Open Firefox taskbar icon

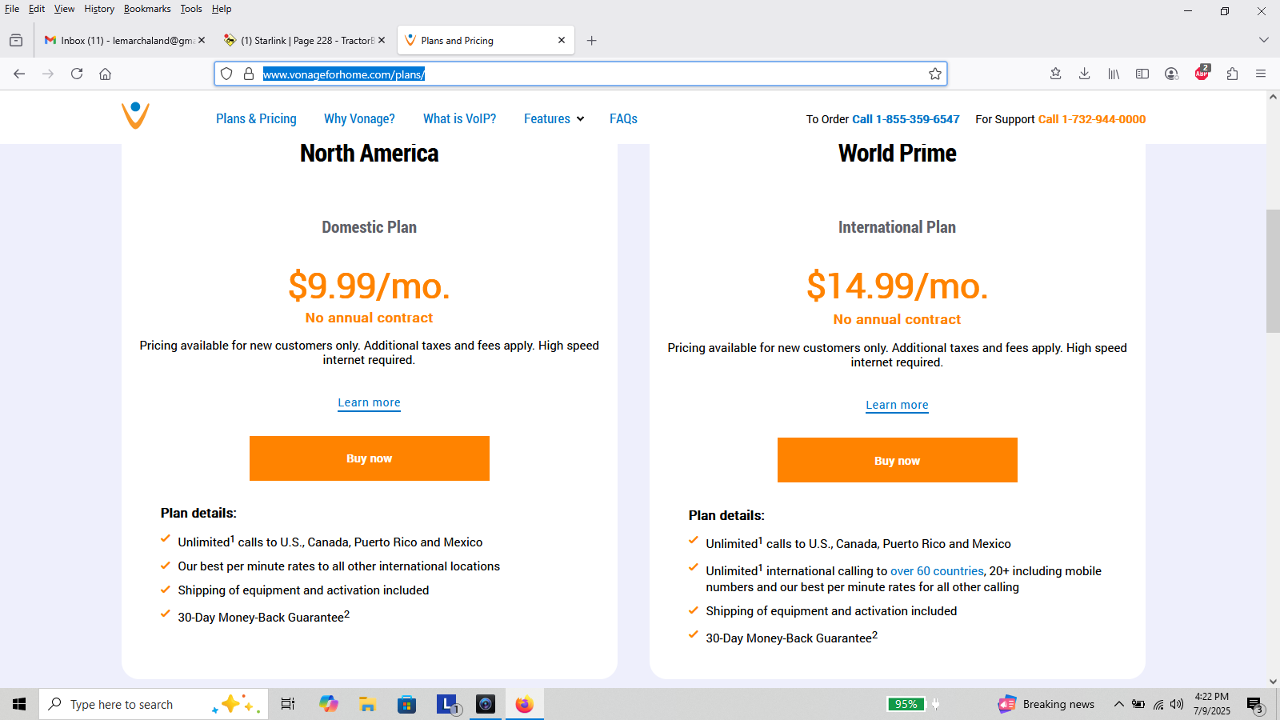pyautogui.click(x=524, y=704)
